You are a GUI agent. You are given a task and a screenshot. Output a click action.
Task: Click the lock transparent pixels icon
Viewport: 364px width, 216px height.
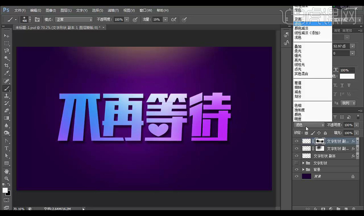point(306,133)
